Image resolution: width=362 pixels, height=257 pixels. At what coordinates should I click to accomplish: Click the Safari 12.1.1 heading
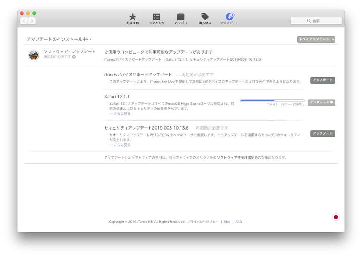pos(117,97)
